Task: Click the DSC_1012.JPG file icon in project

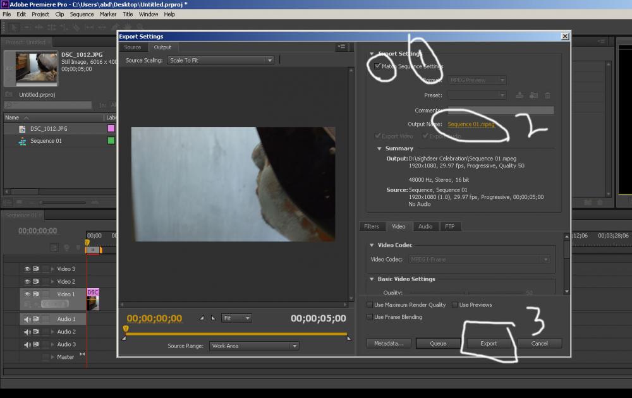Action: click(x=22, y=129)
